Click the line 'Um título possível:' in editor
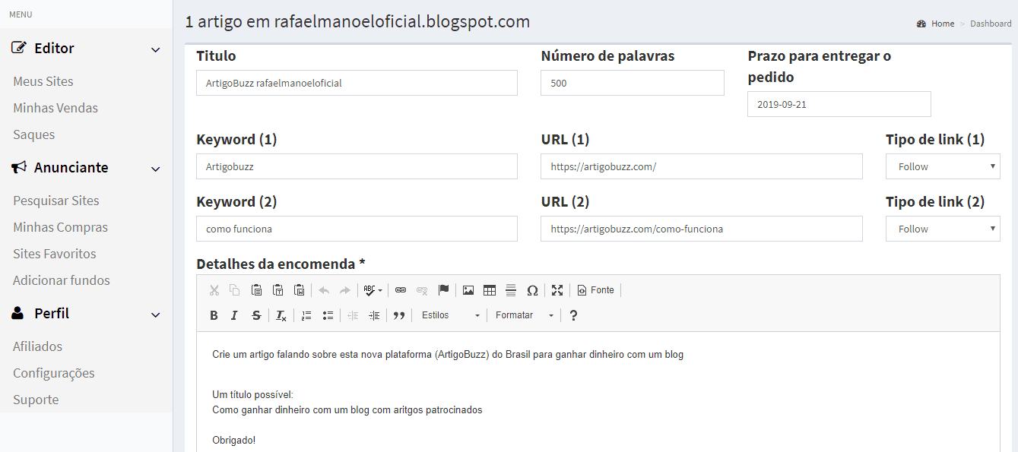The width and height of the screenshot is (1018, 452). pos(252,394)
